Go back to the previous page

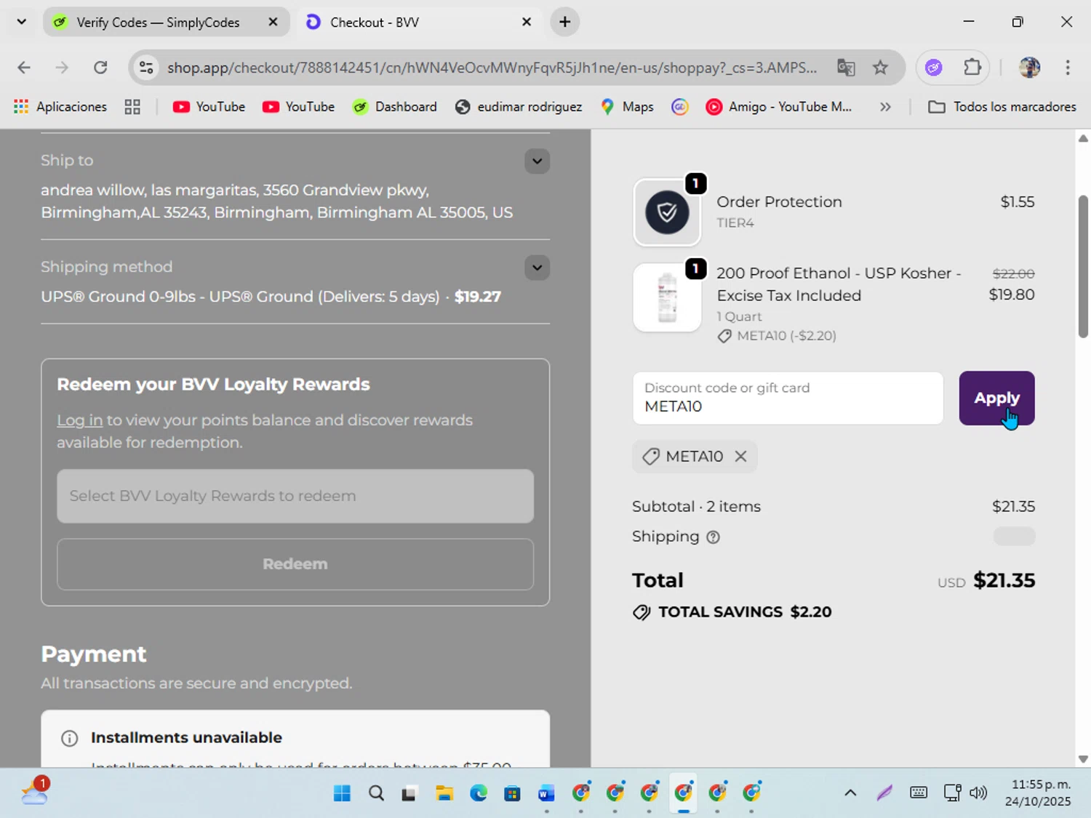pos(24,68)
